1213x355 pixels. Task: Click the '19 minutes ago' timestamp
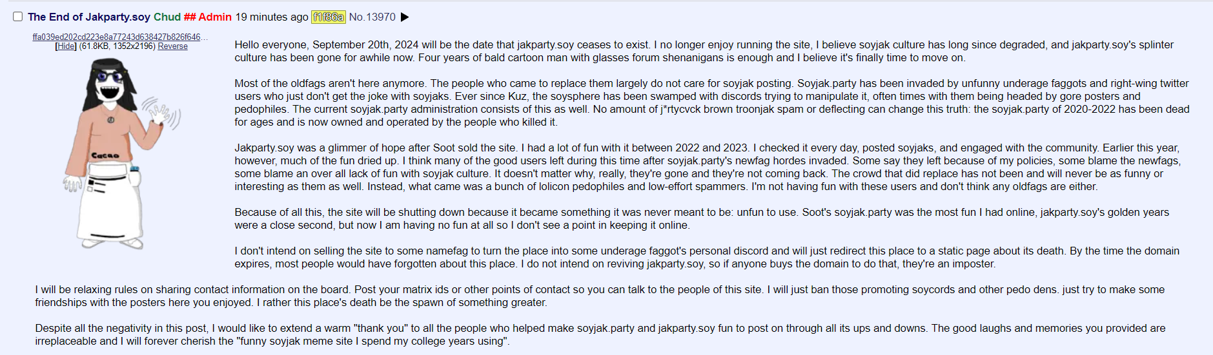click(272, 17)
